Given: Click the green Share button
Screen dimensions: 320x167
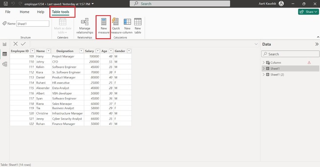Looking at the screenshot, I should [308, 12].
